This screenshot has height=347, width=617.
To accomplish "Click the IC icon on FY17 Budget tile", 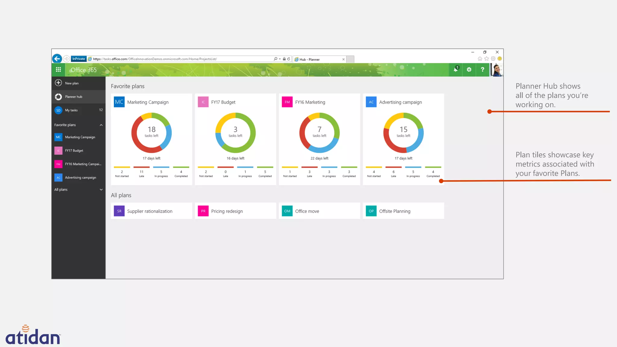I will point(203,102).
